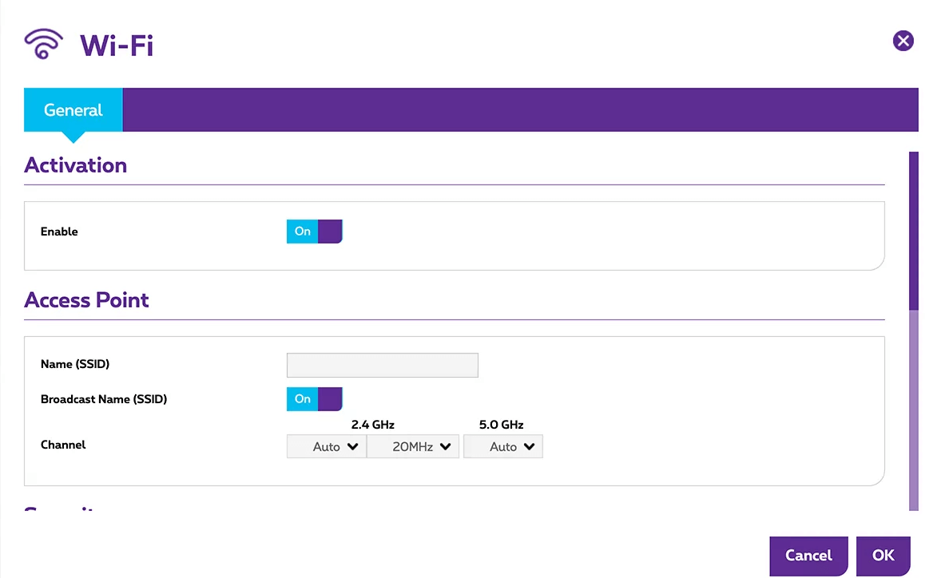Viewport: 941px width, 578px height.
Task: Click the Enable label text
Action: click(x=59, y=232)
